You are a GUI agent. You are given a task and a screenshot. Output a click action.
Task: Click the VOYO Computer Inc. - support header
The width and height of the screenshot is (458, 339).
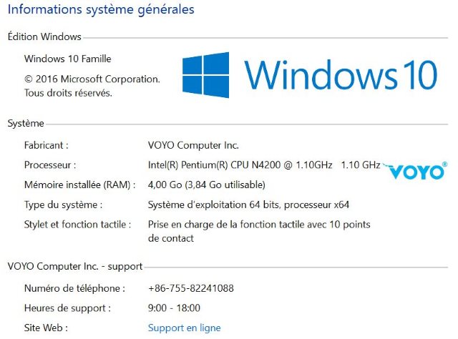[75, 266]
